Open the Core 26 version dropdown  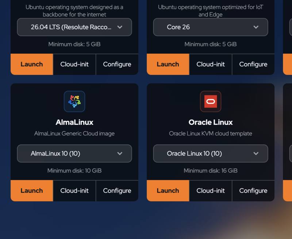click(x=211, y=27)
